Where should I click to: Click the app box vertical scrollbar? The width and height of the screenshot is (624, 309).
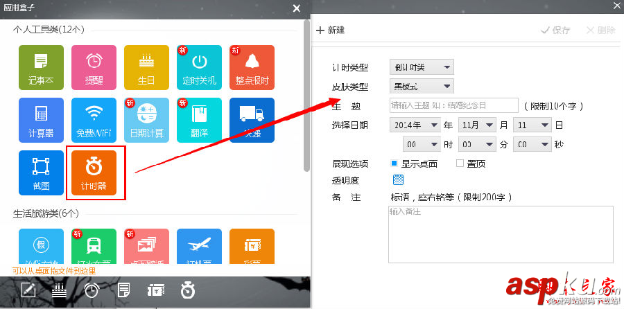click(306, 96)
